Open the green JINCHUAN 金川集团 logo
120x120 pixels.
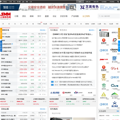pyautogui.click(x=114, y=95)
